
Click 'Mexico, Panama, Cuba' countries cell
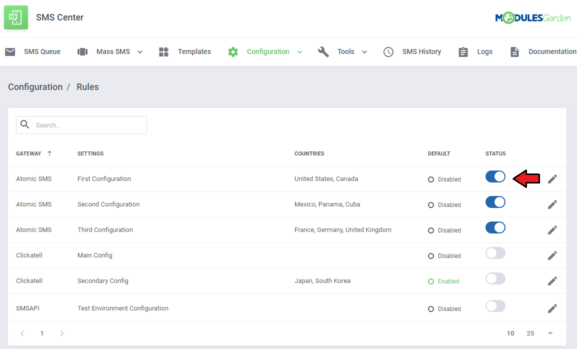[x=327, y=204]
